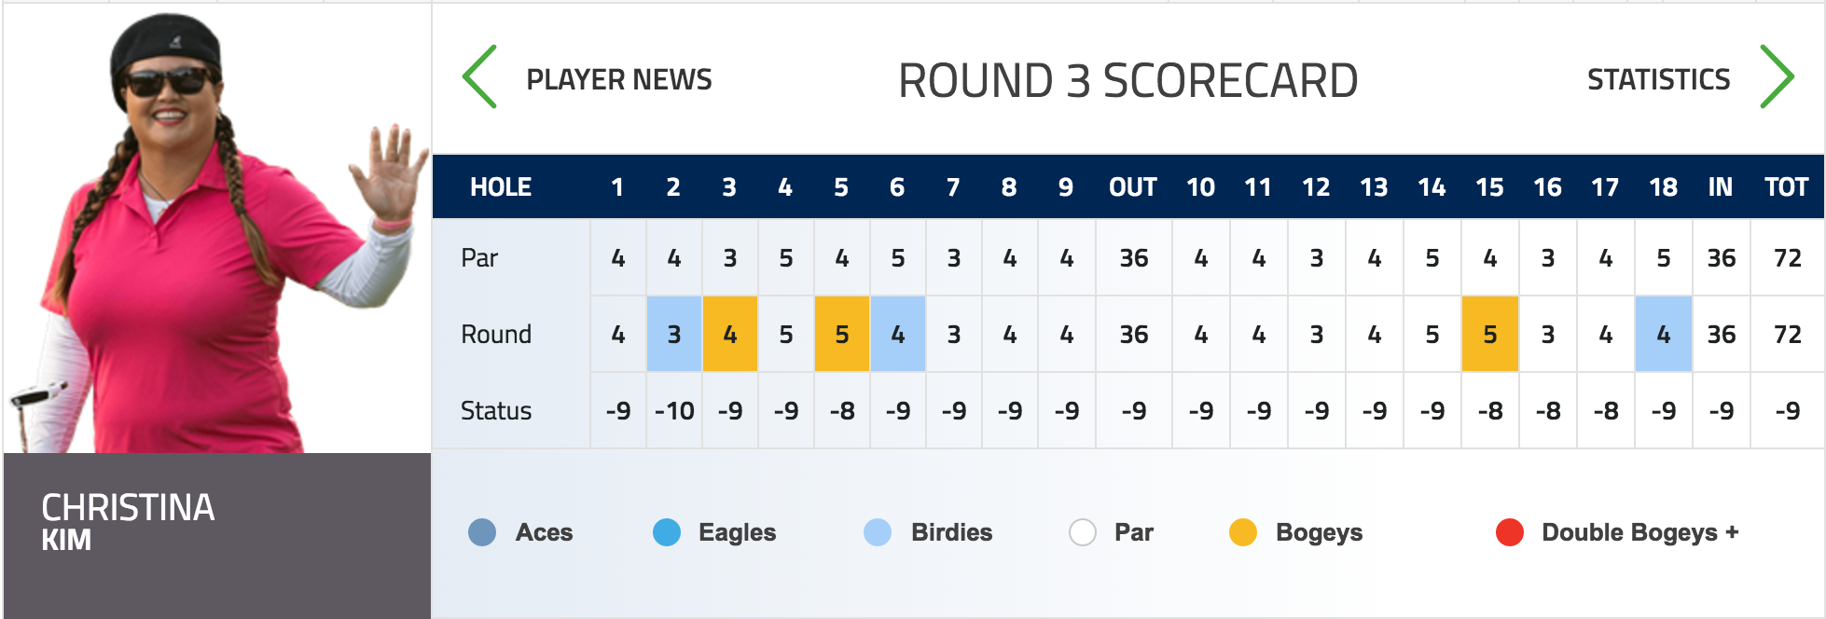Click the HOLE column header
The image size is (1826, 619).
tap(501, 187)
